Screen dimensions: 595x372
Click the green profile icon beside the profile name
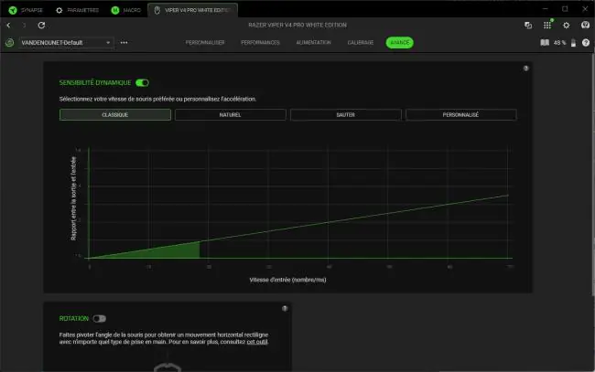(x=10, y=42)
